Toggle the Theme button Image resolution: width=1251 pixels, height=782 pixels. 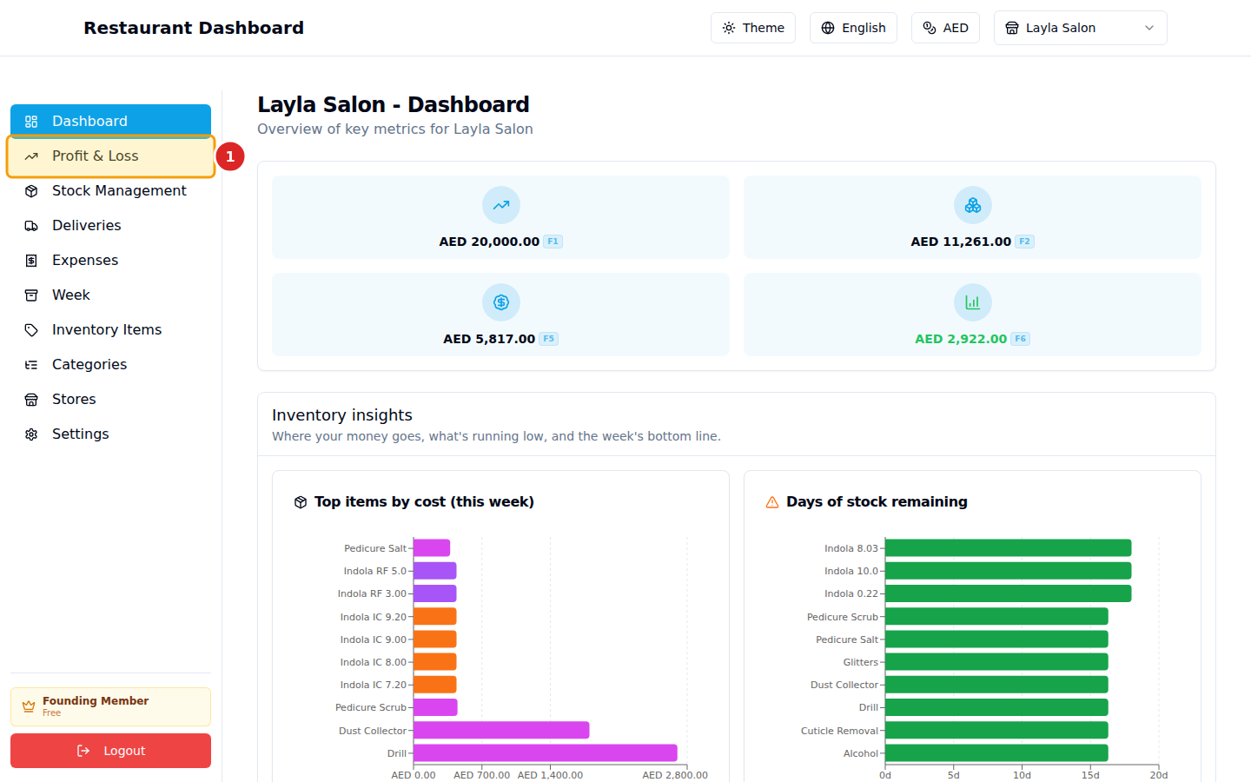(x=752, y=28)
